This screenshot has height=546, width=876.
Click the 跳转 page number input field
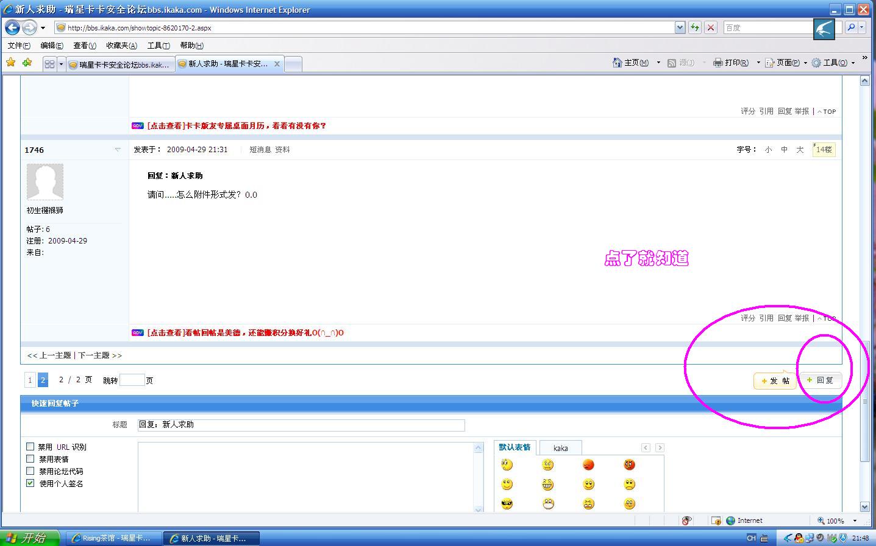pyautogui.click(x=132, y=380)
